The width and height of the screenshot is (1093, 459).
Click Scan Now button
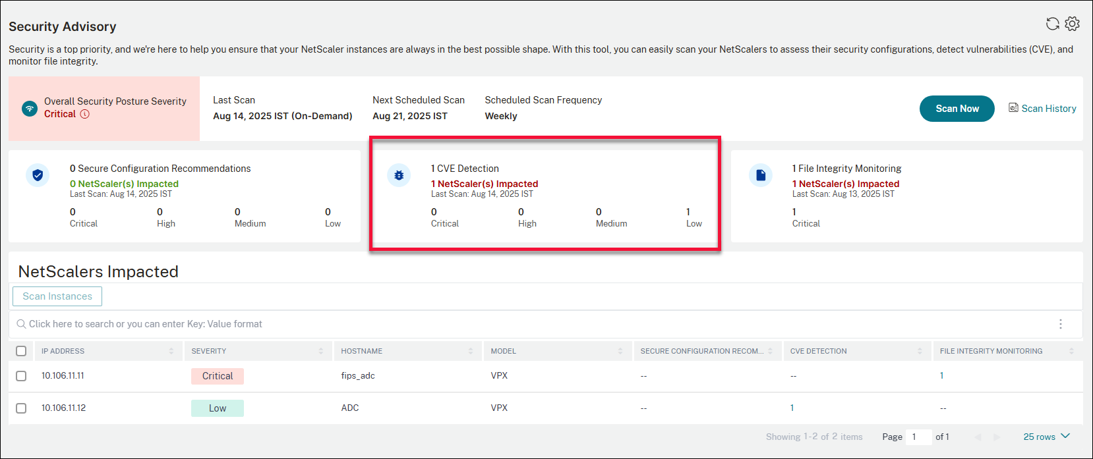(x=957, y=109)
